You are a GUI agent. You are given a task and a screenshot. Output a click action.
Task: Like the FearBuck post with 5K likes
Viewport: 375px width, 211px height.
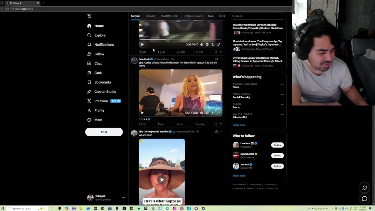[180, 124]
